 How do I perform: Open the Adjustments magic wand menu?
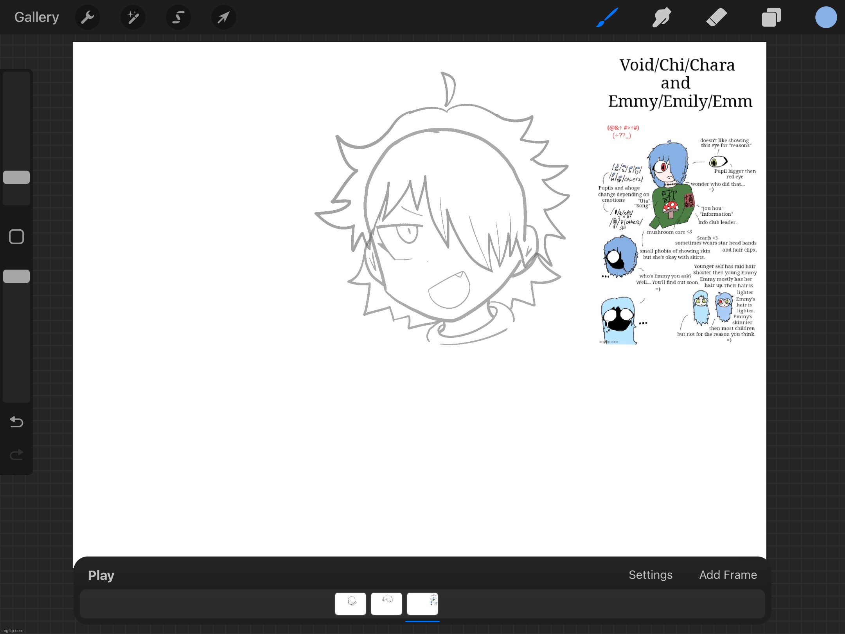(133, 17)
